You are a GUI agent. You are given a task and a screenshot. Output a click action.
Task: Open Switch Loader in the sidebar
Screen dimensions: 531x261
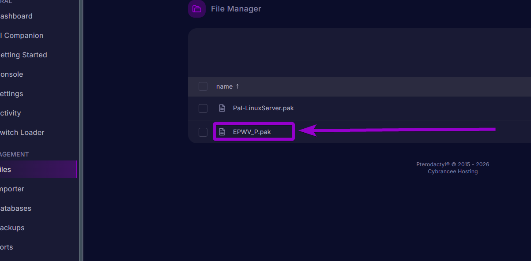click(22, 133)
